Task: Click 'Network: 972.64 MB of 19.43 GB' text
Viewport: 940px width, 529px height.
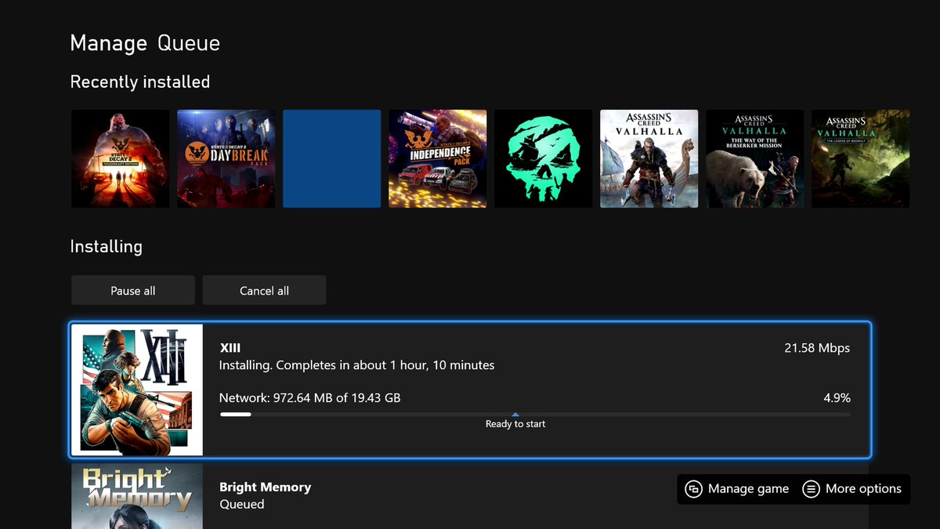Action: [310, 398]
